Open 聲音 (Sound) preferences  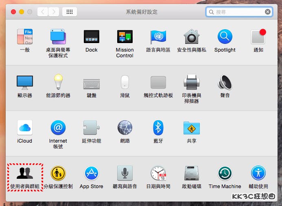point(225,82)
